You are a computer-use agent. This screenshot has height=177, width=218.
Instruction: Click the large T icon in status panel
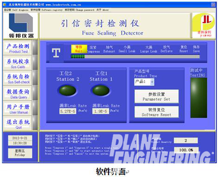(56, 53)
